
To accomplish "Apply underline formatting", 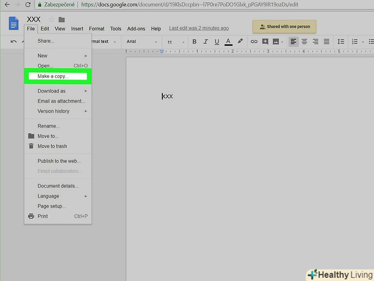I will click(x=217, y=42).
